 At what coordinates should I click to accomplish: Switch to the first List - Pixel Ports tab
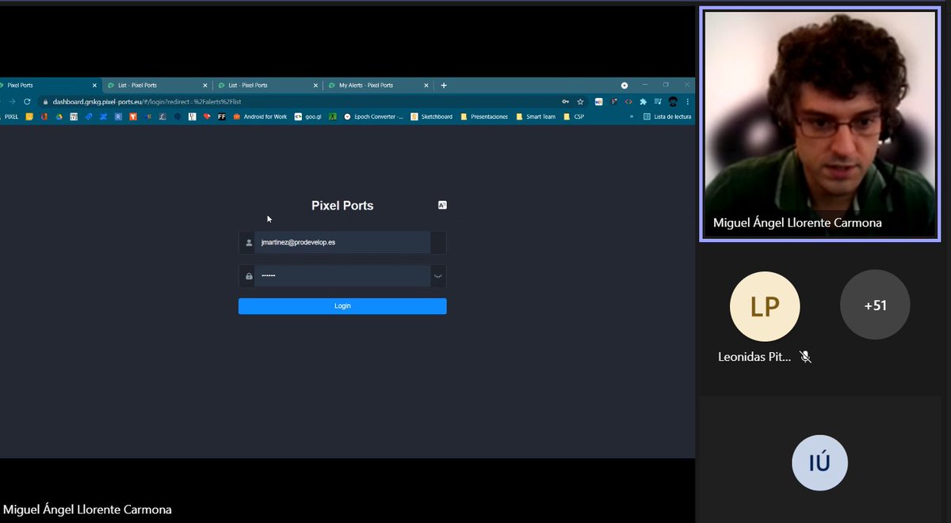[158, 85]
